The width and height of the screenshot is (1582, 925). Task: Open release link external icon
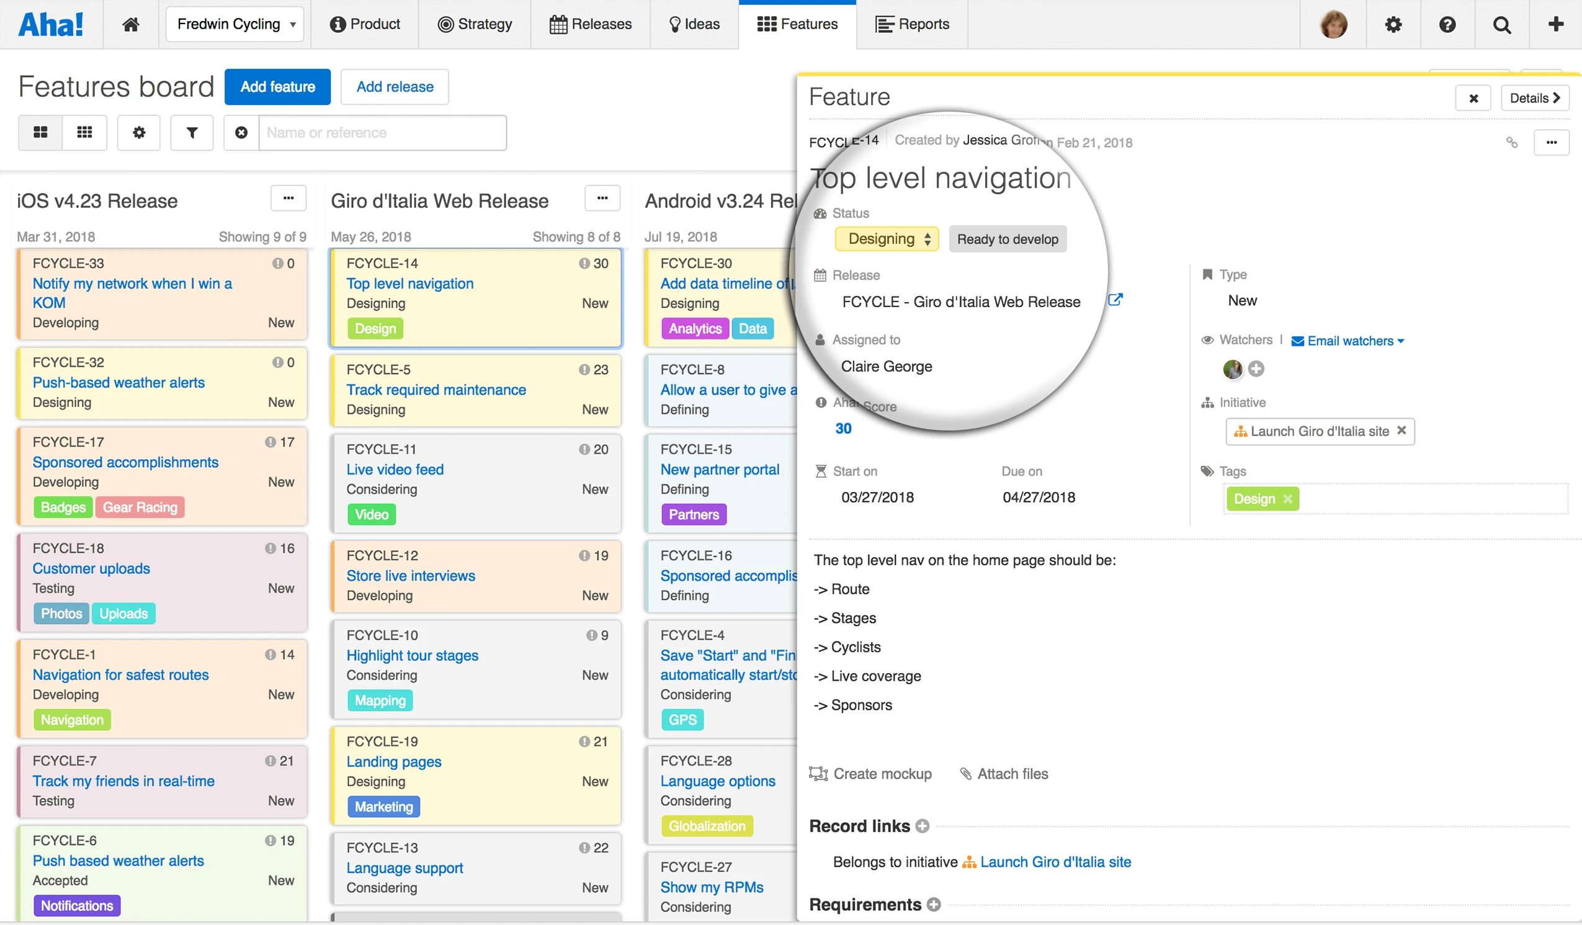1115,300
